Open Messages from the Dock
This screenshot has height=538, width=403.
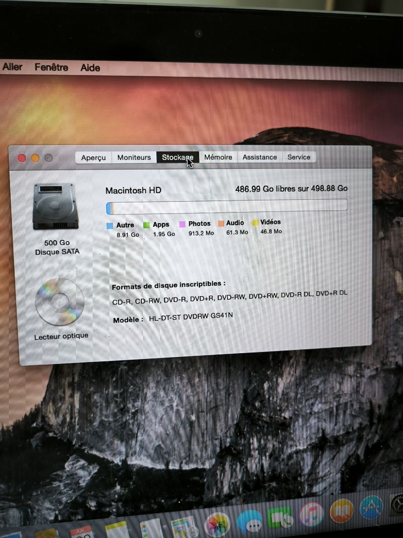pos(250,521)
